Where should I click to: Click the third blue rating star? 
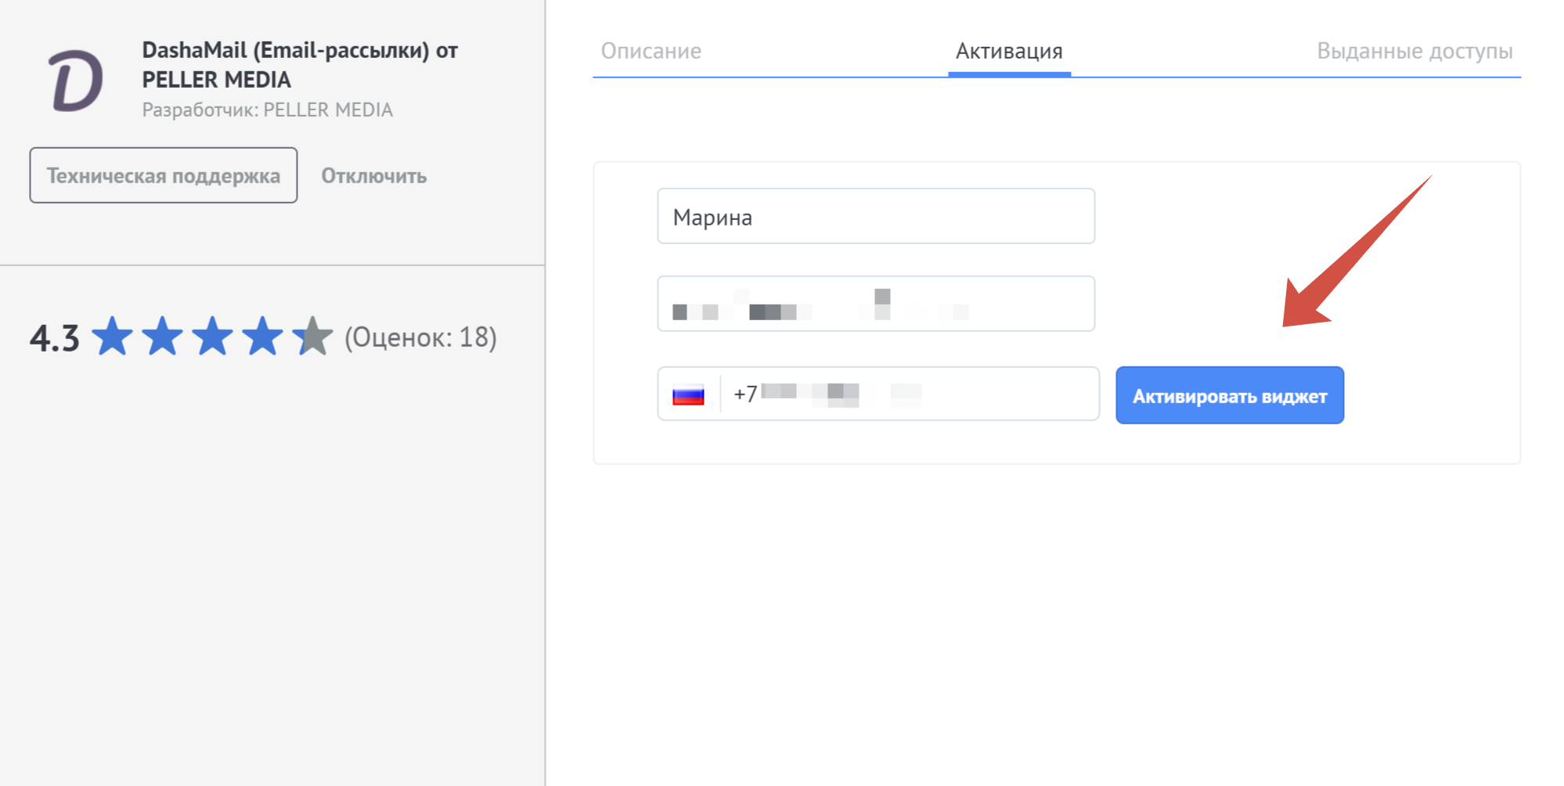[x=213, y=337]
